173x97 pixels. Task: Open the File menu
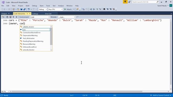click(2, 6)
